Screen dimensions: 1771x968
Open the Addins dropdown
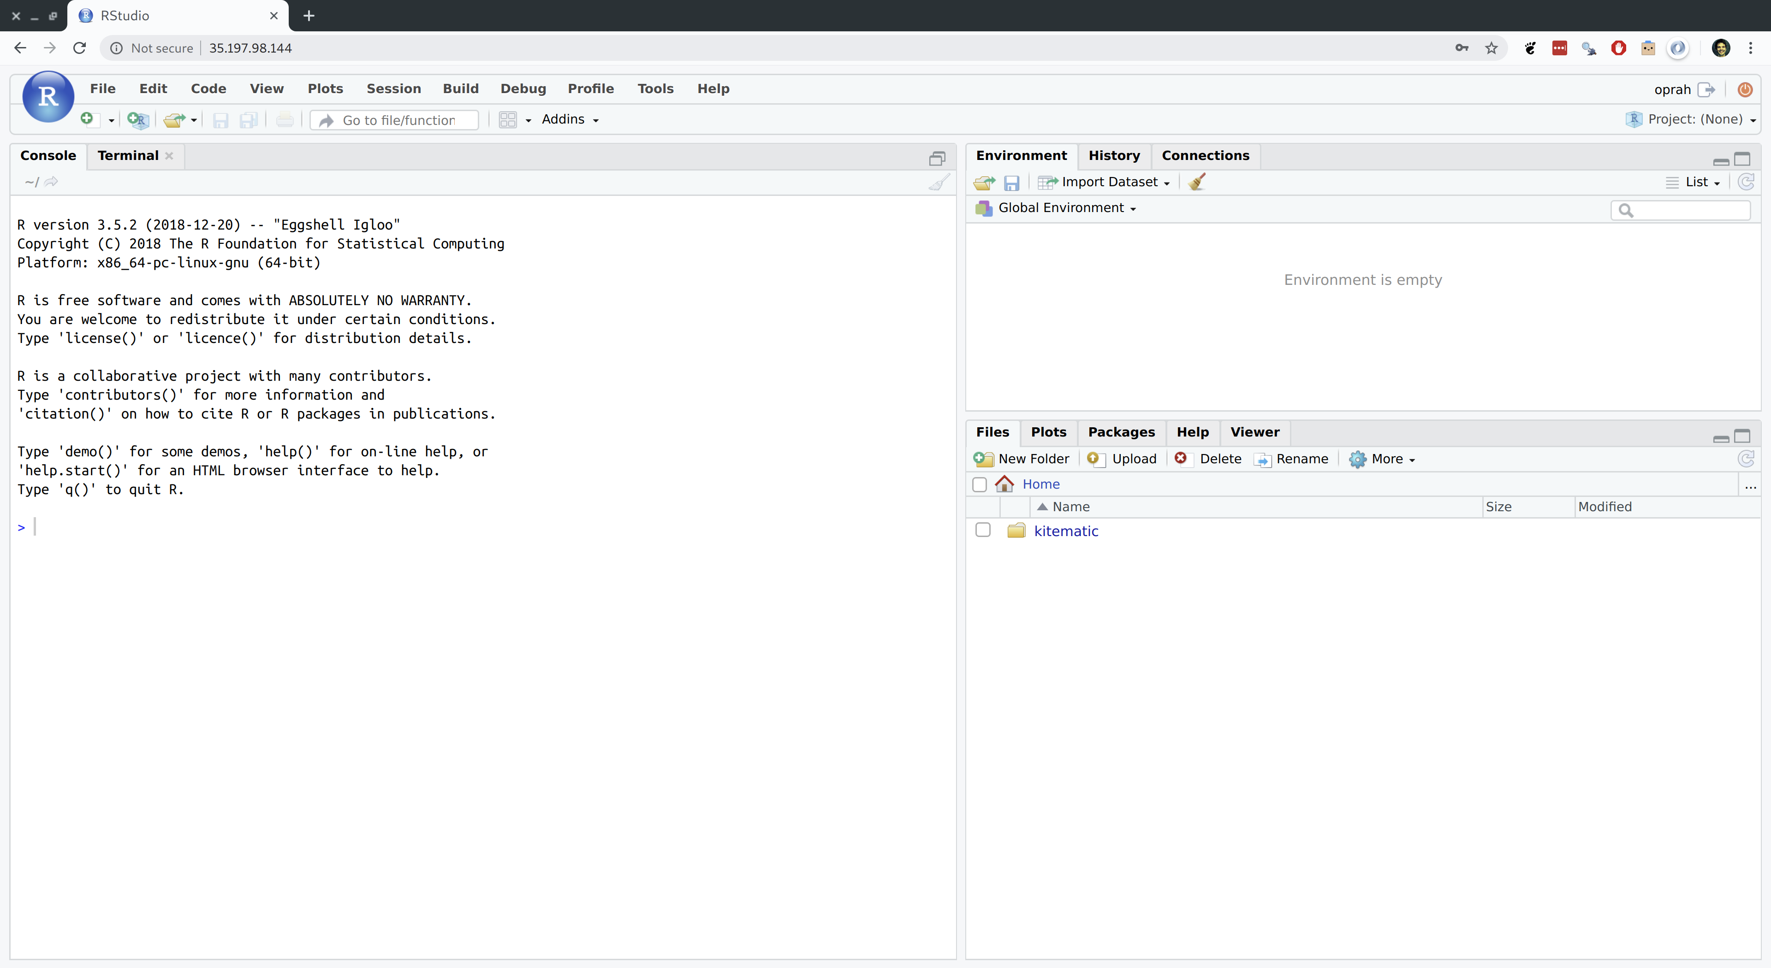[570, 119]
